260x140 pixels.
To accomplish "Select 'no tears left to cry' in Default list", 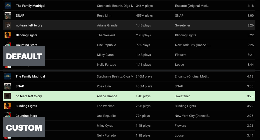I will coord(29,25).
